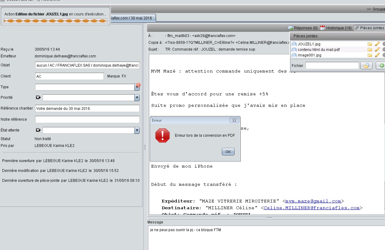This screenshot has width=385, height=250.
Task: Click gray remove icon for JOUZEL1.jpg
Action: (383, 44)
